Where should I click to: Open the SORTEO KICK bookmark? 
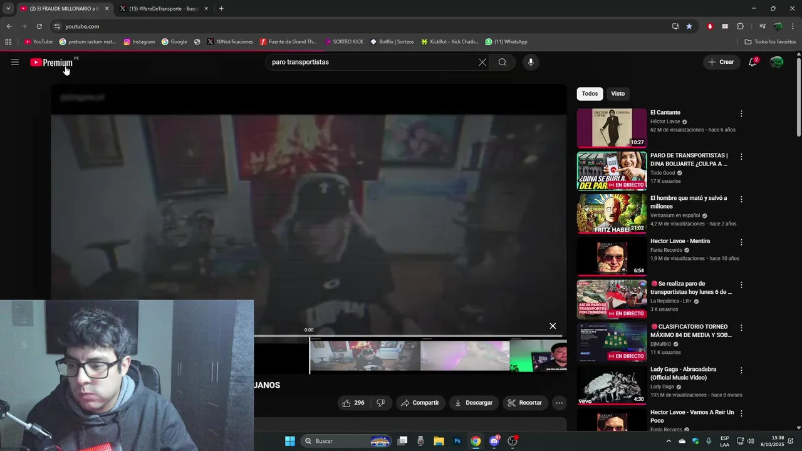pos(344,42)
